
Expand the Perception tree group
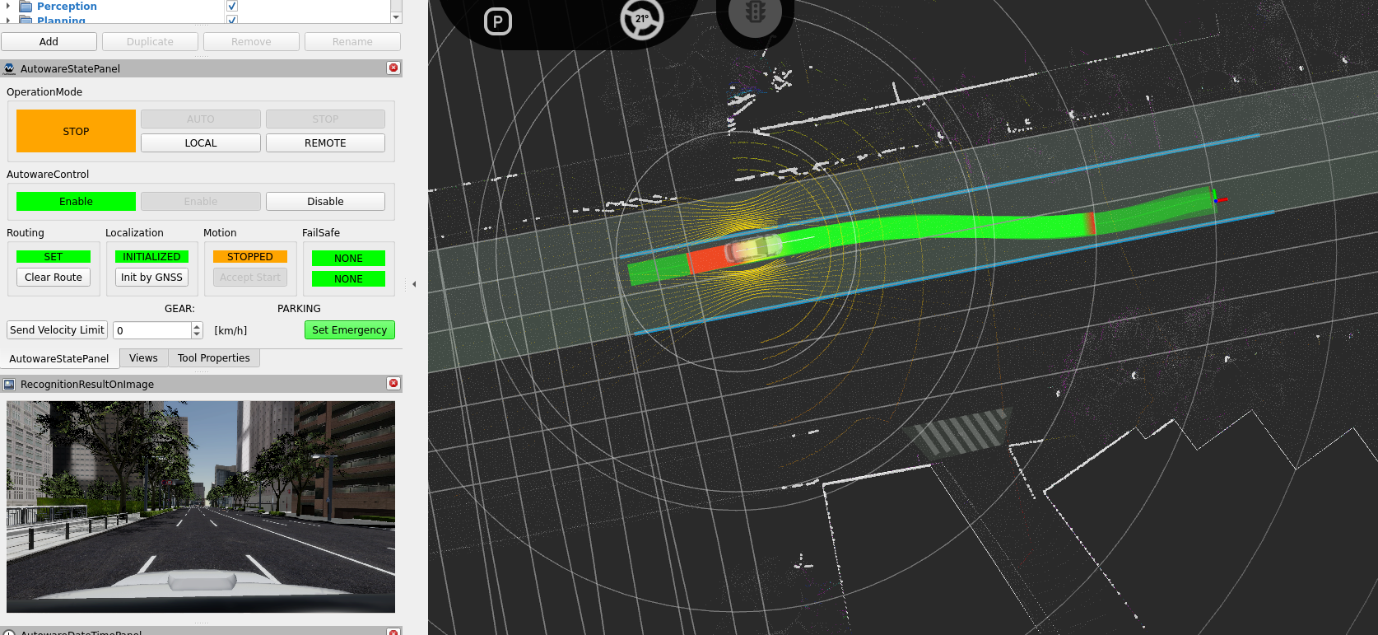coord(8,7)
